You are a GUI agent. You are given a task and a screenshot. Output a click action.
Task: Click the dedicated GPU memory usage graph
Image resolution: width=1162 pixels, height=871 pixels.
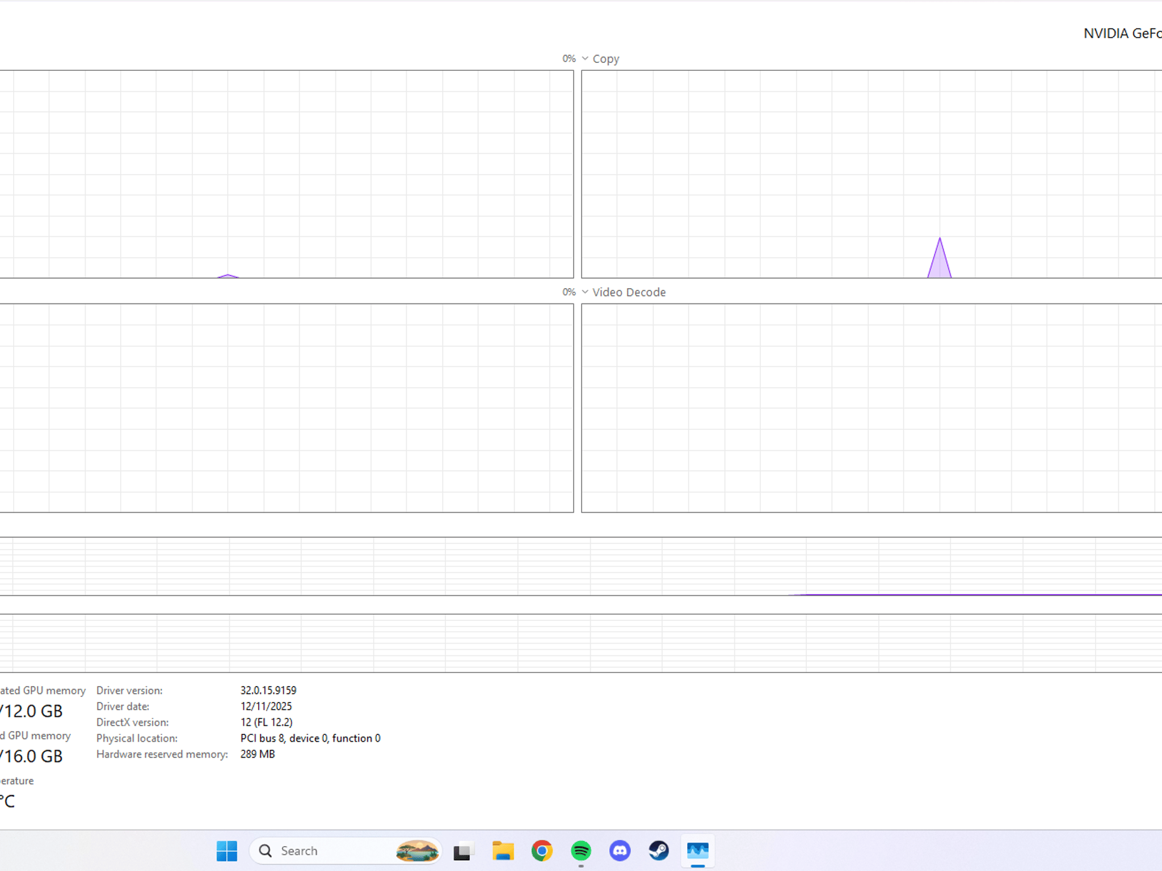[x=581, y=566]
